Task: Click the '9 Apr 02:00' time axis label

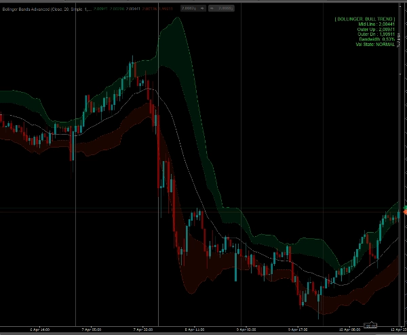Action: pos(246,330)
